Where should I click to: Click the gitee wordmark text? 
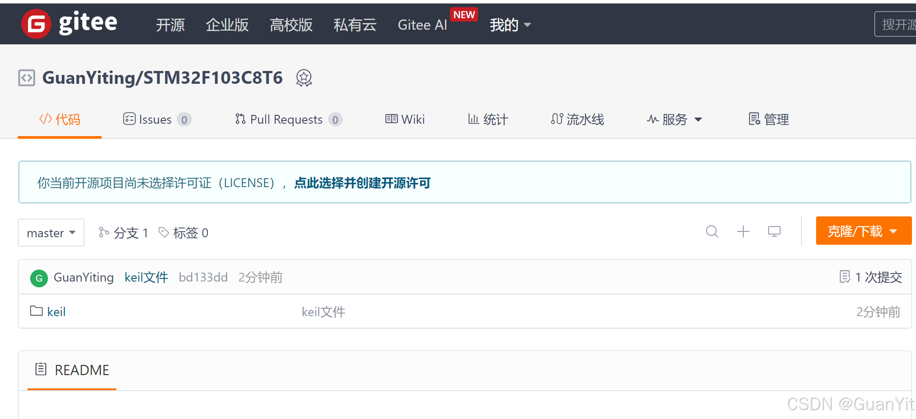(88, 22)
